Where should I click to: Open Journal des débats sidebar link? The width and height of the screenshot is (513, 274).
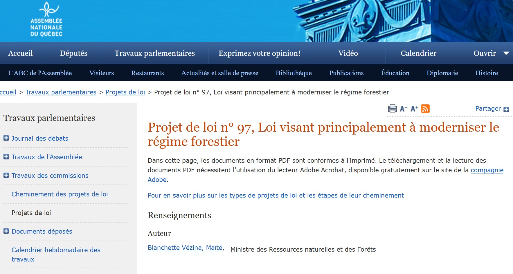(40, 138)
